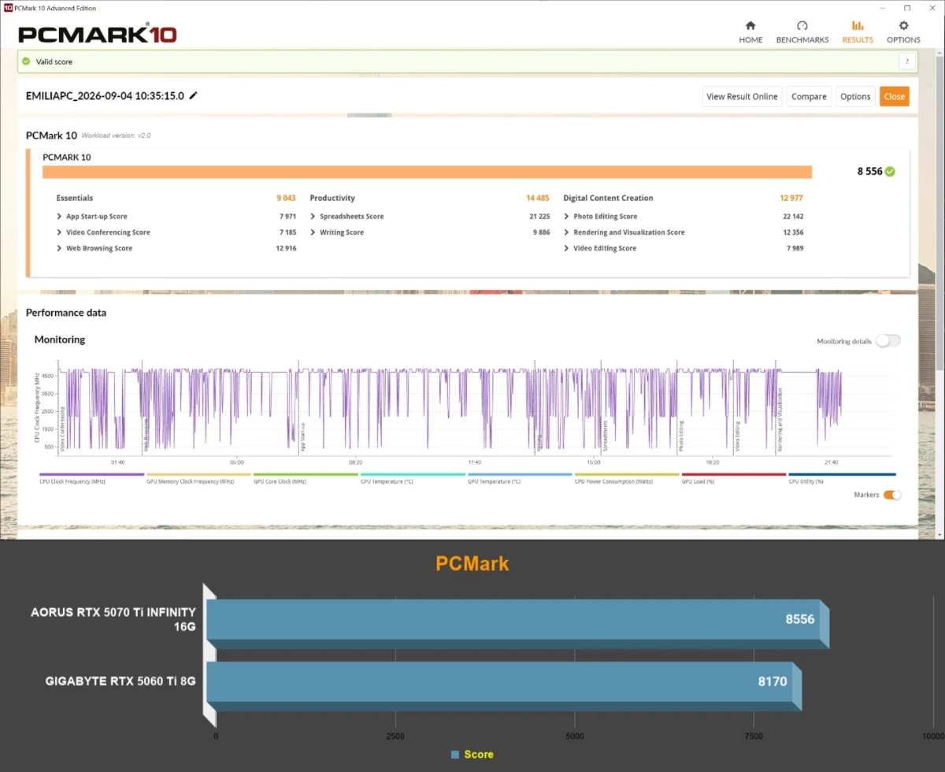Select GPU Temperature legend swatch
This screenshot has width=945, height=772.
pos(520,474)
